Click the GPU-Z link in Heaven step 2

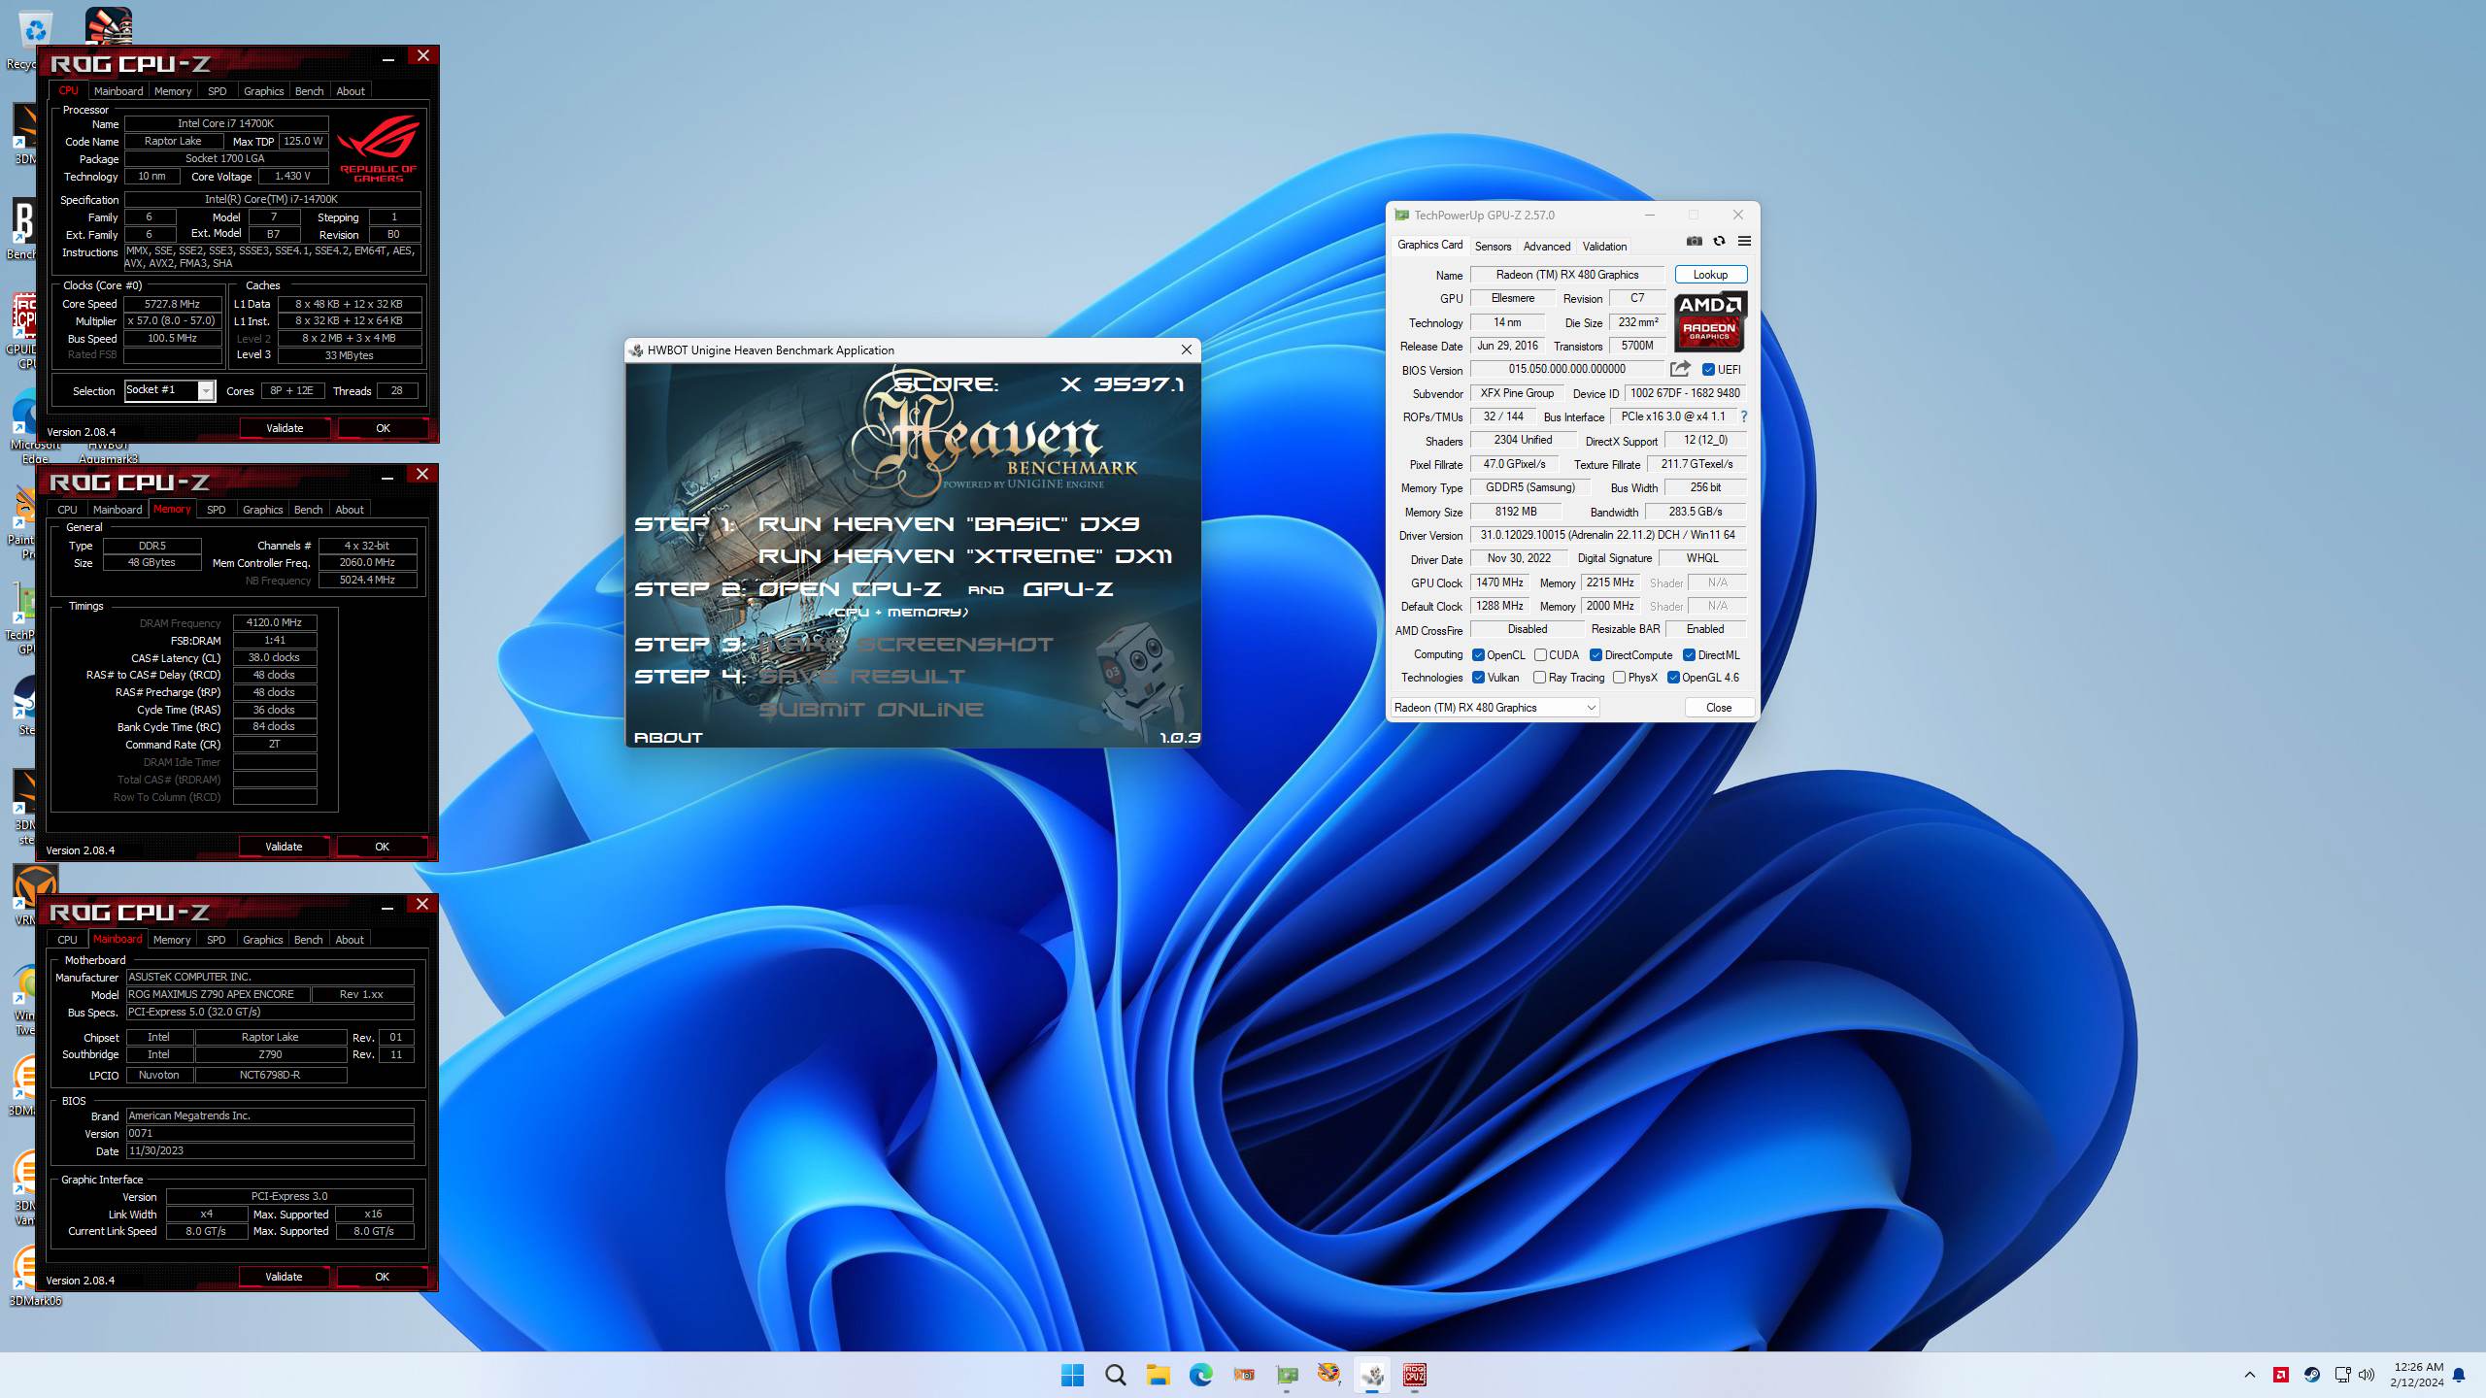tap(1068, 589)
